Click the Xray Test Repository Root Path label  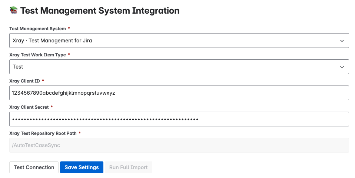(43, 133)
